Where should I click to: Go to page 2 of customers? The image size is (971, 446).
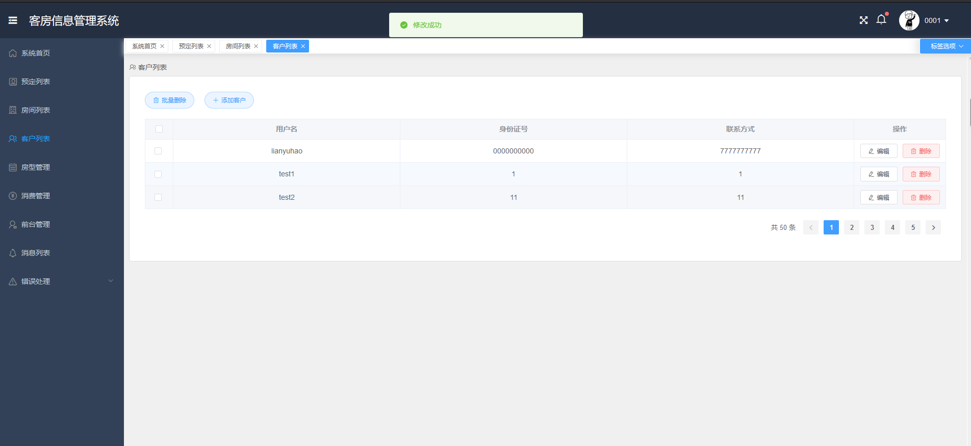(852, 227)
